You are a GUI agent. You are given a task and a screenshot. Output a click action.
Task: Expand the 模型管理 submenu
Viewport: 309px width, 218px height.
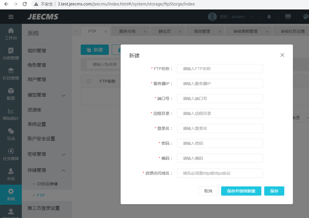[x=63, y=95]
